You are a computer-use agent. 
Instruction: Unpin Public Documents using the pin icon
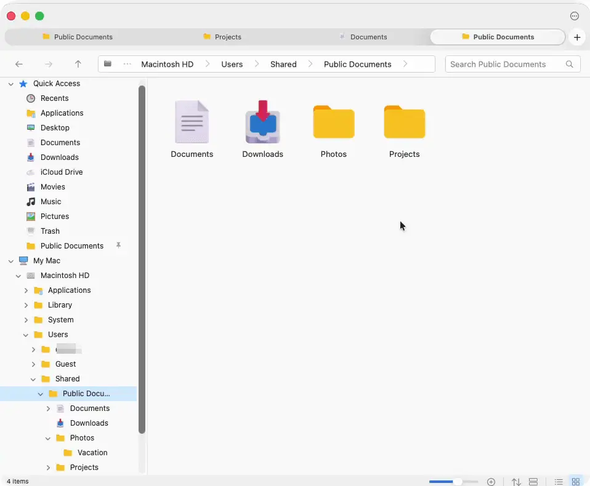(118, 245)
